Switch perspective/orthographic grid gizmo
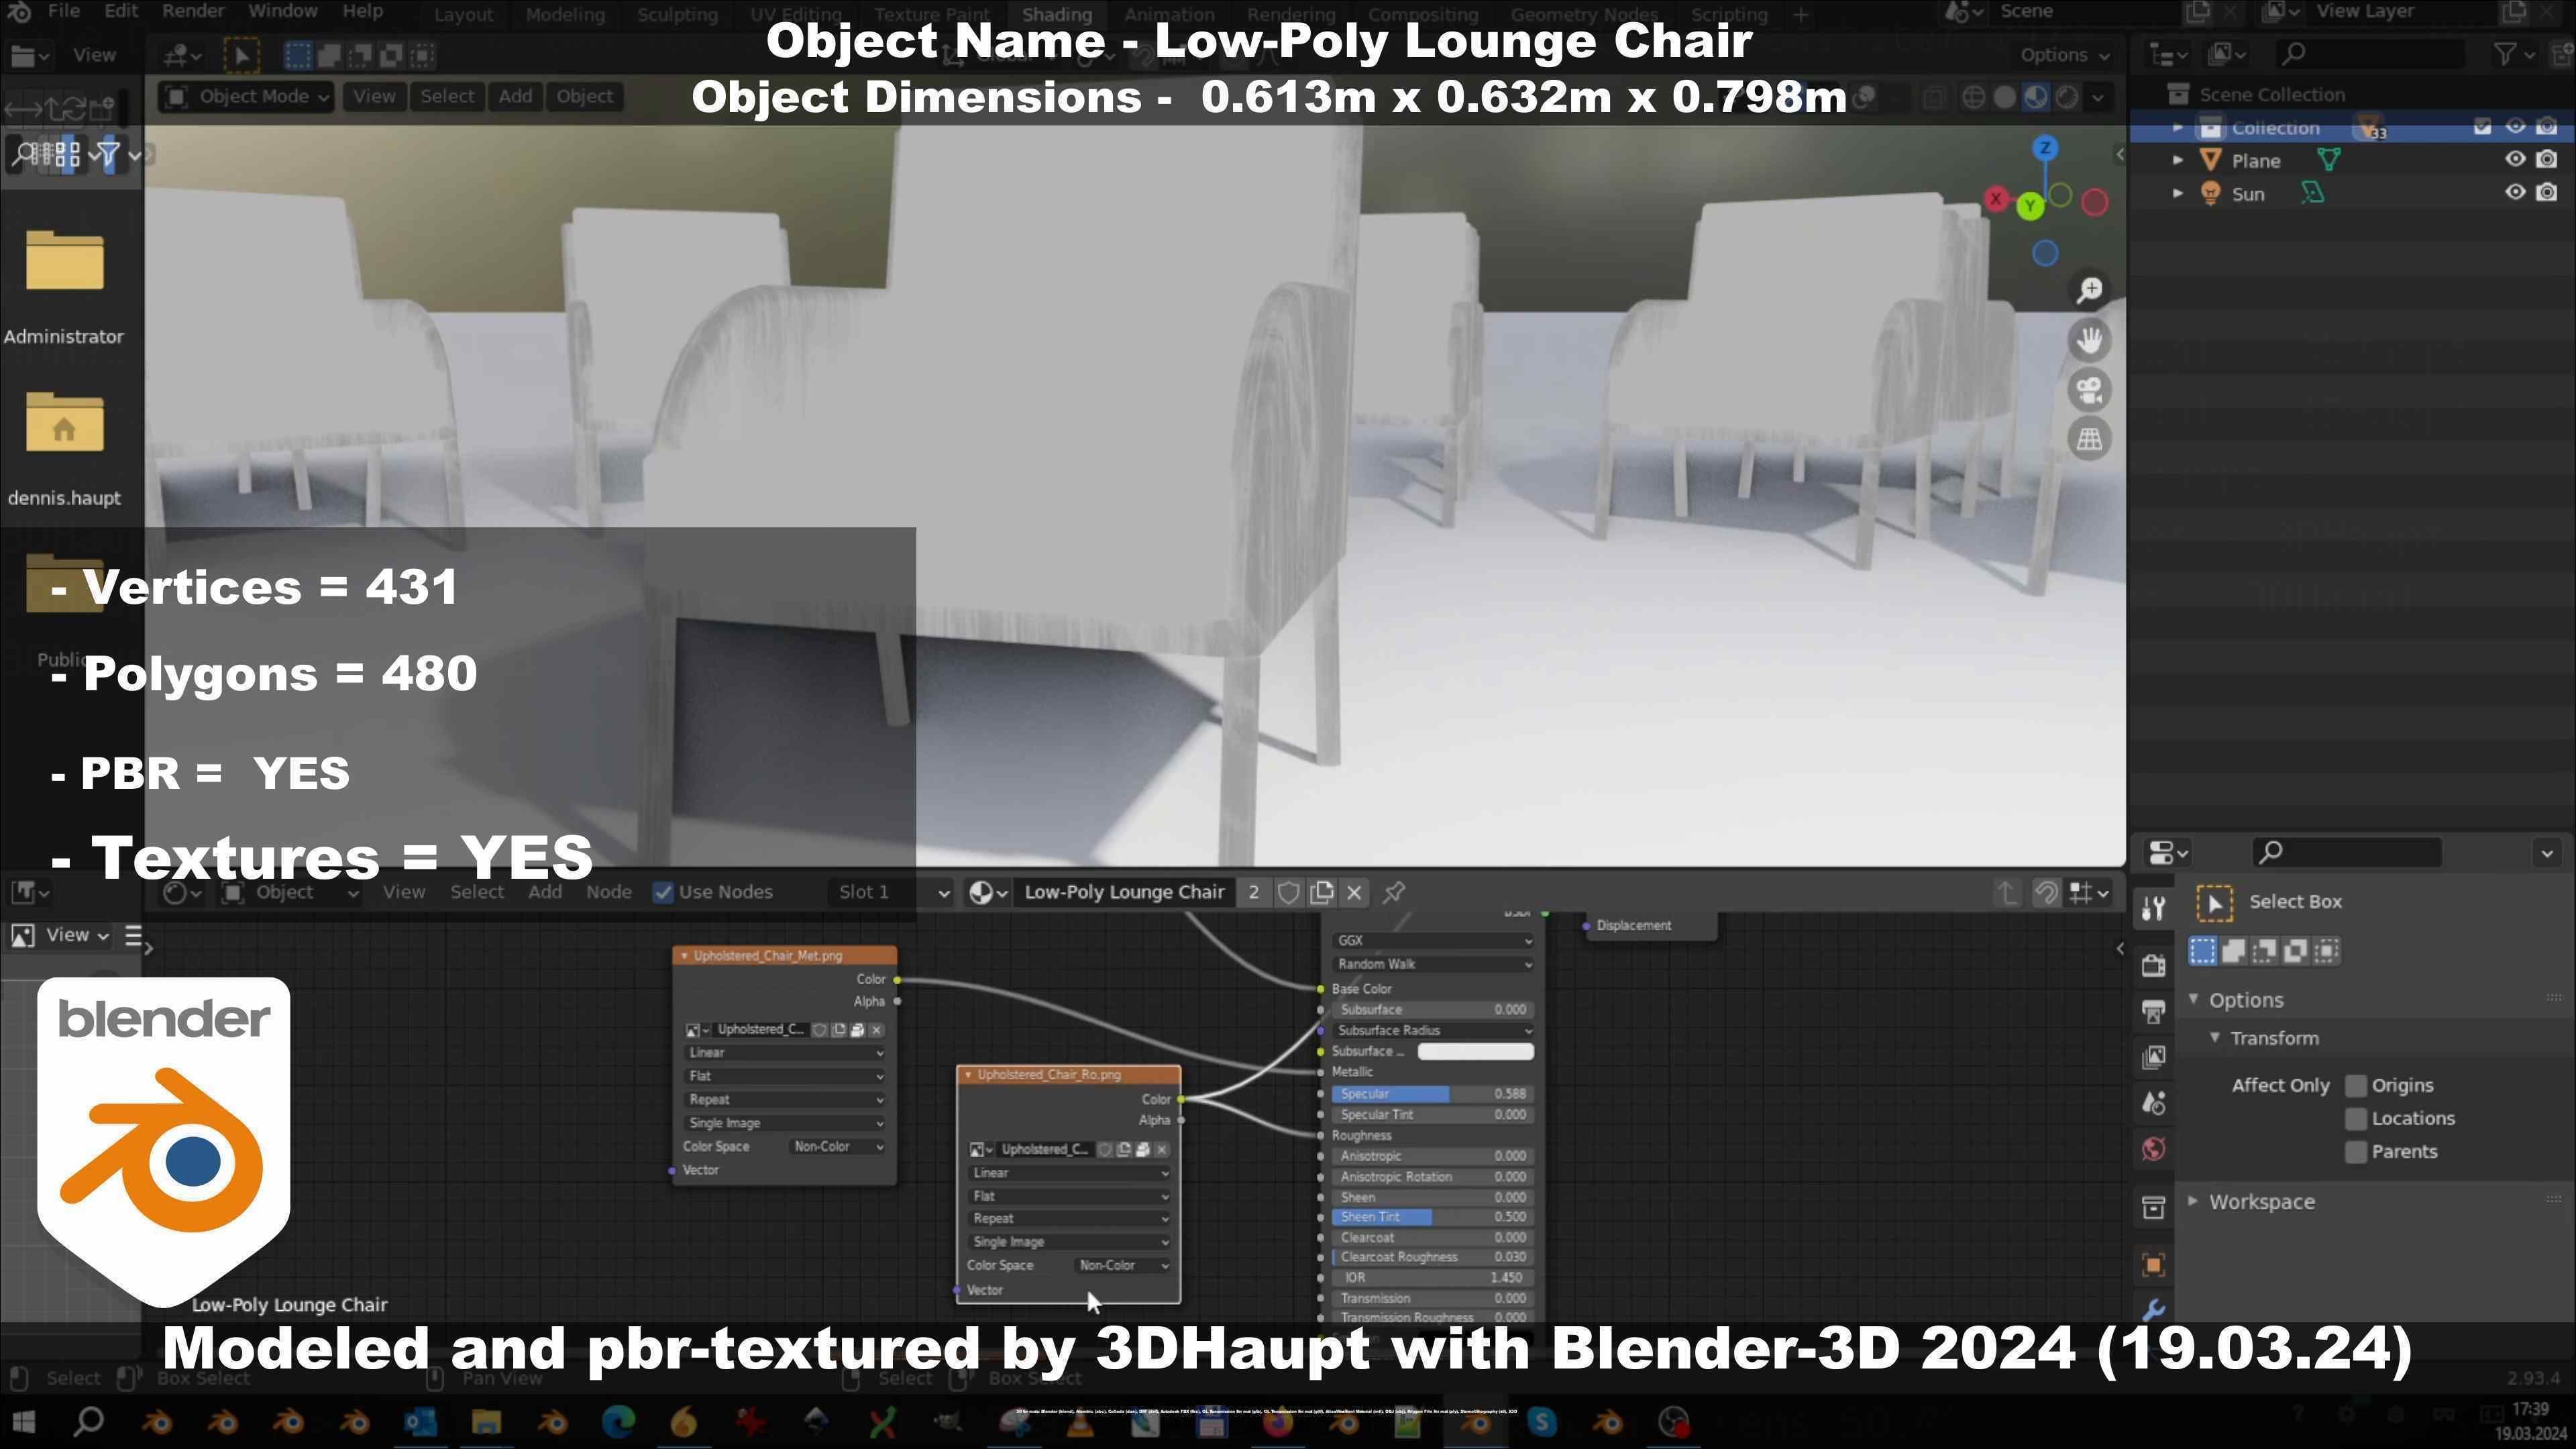2576x1449 pixels. [2089, 439]
